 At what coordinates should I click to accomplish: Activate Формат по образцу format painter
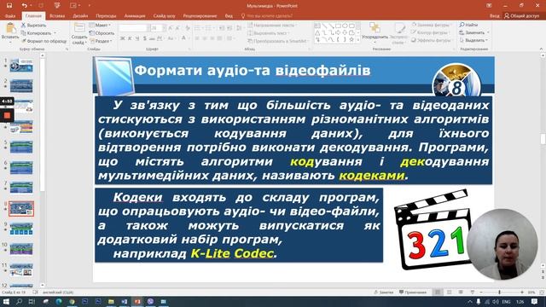click(44, 41)
